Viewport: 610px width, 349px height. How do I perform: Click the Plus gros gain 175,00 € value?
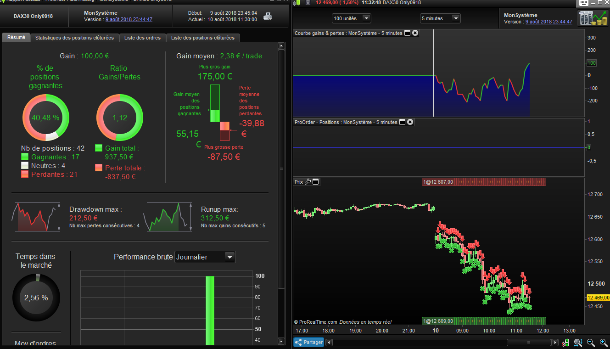coord(215,77)
